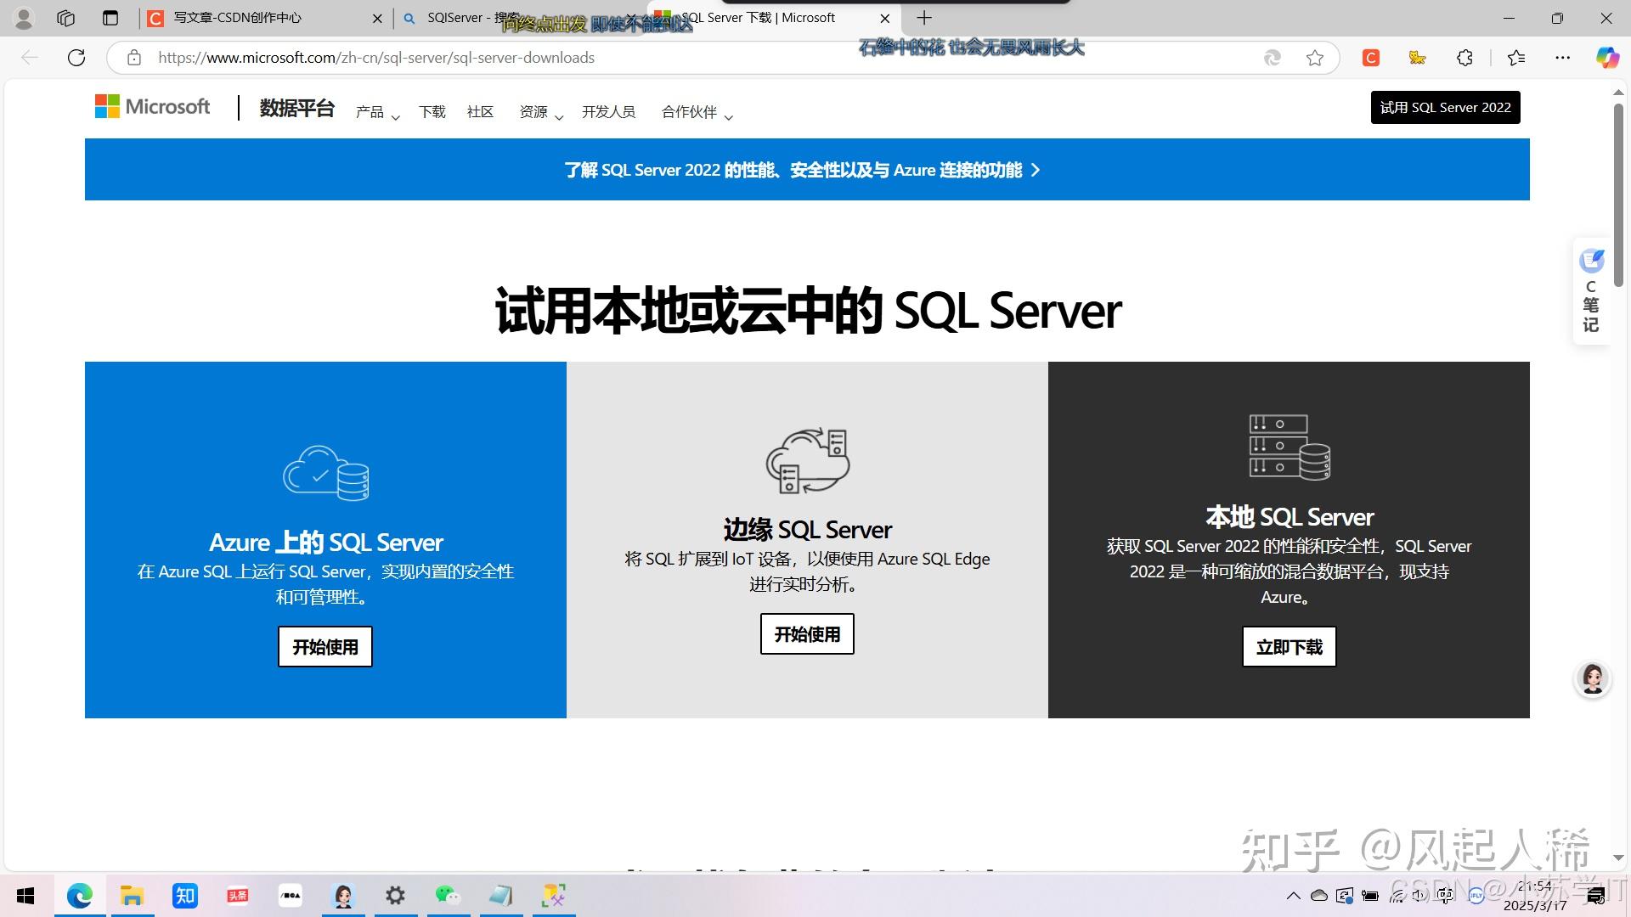Screen dimensions: 1631x917
Task: Click 试用 SQL Server 2022 button
Action: [1445, 107]
